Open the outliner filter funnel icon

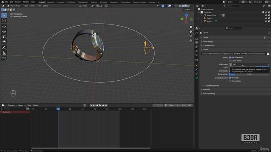click(264, 5)
